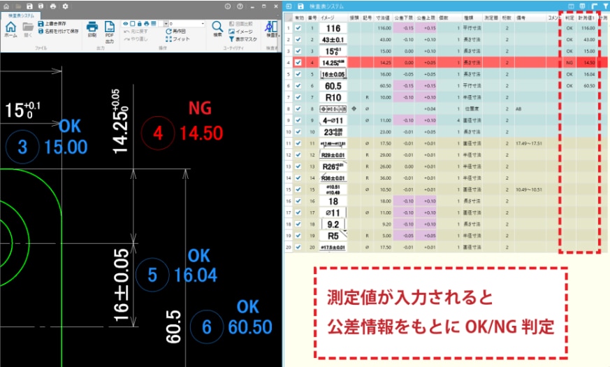Click title bar settings gear icon

click(65, 6)
